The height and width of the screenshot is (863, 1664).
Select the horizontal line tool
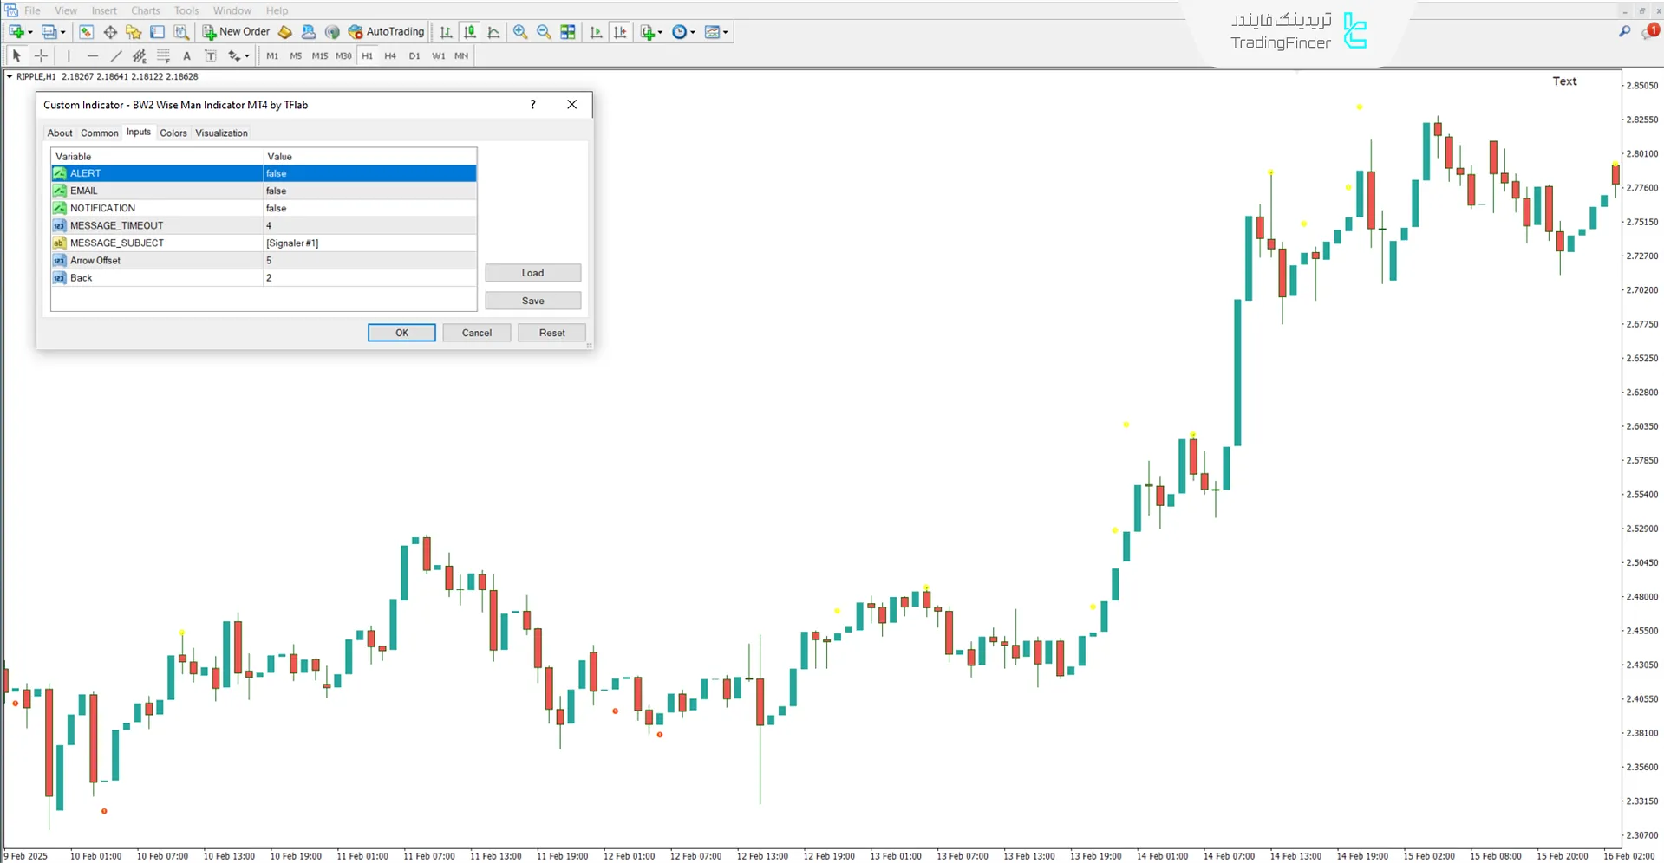(93, 56)
